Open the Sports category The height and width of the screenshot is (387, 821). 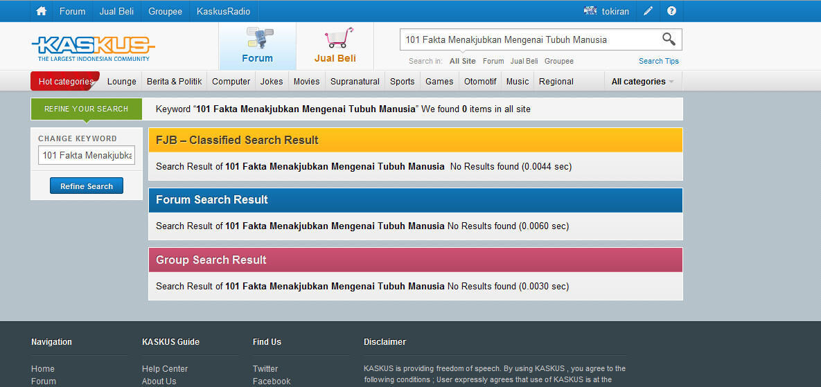pyautogui.click(x=402, y=82)
